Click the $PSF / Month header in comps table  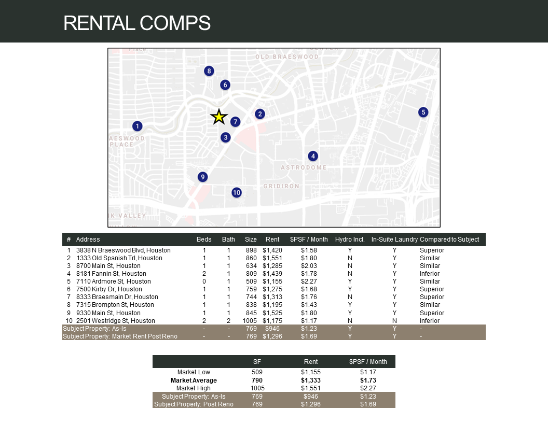[309, 239]
